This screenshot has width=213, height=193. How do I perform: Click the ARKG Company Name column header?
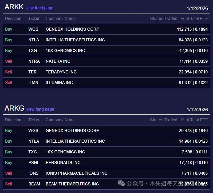point(61,120)
